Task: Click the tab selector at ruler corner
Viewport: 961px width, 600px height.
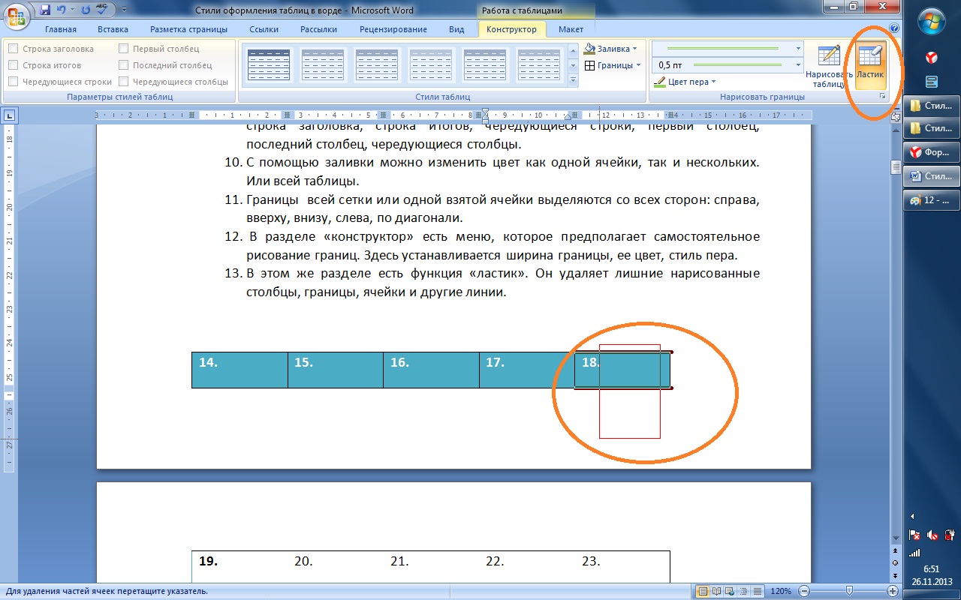Action: (10, 115)
